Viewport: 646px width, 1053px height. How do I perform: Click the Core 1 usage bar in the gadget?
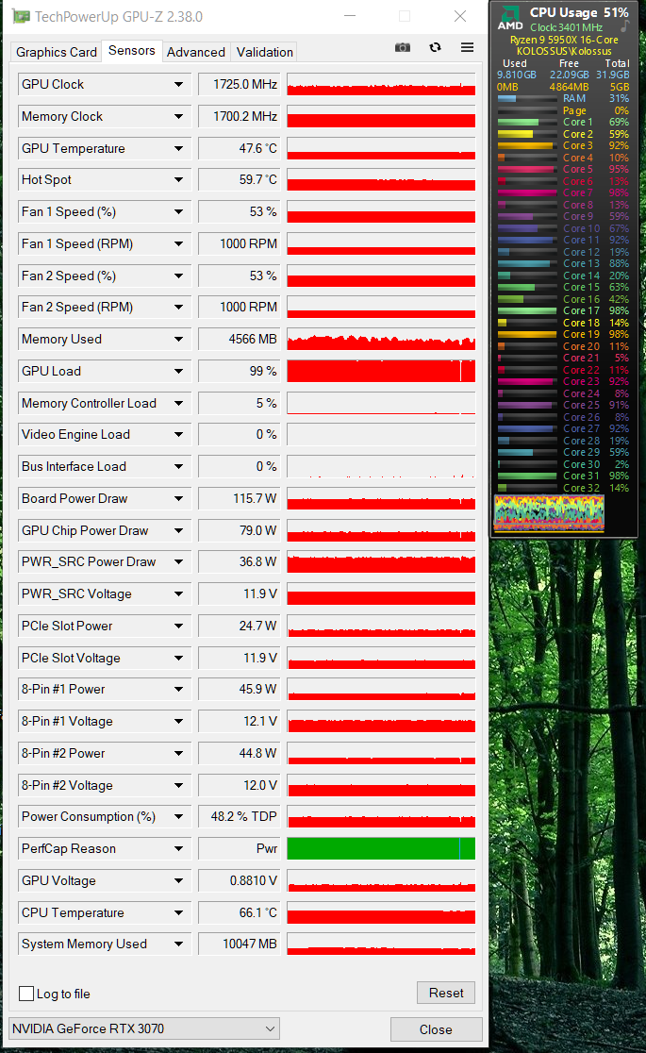[527, 123]
